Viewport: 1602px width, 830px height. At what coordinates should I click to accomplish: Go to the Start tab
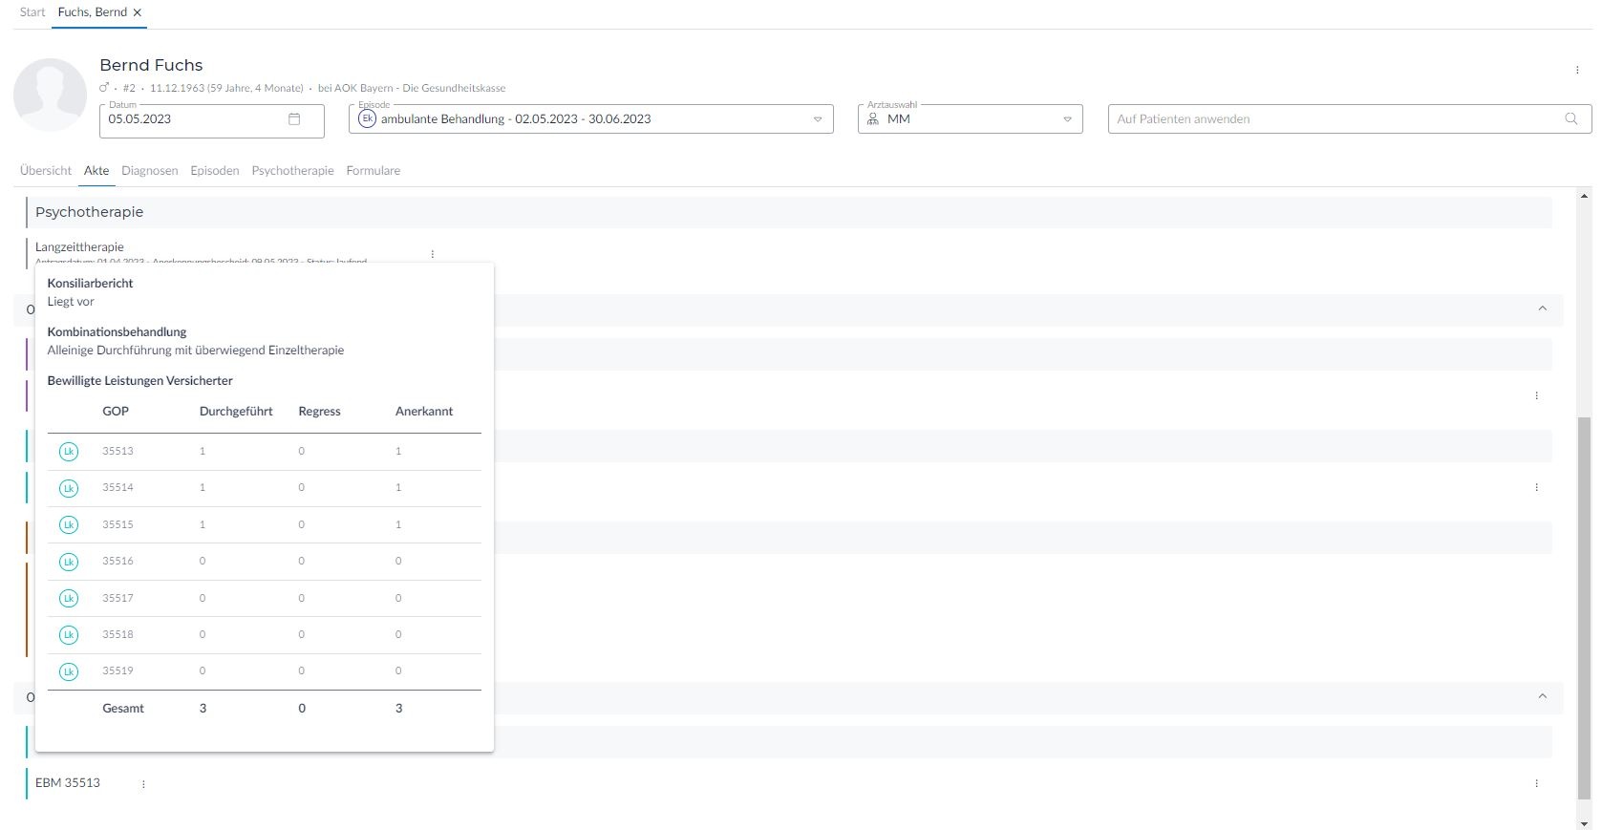[x=32, y=12]
